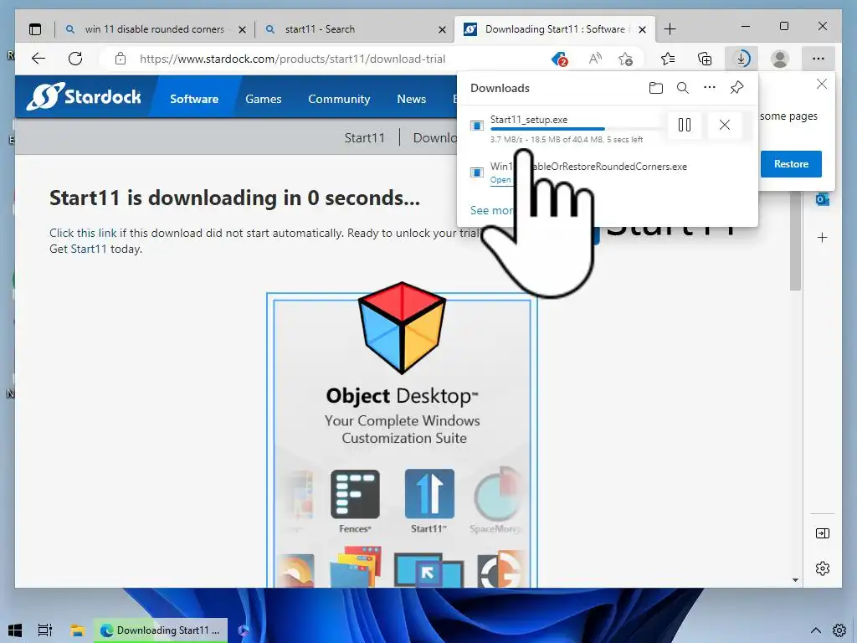This screenshot has width=857, height=643.
Task: Pause the Start11_setup.exe download
Action: click(685, 126)
